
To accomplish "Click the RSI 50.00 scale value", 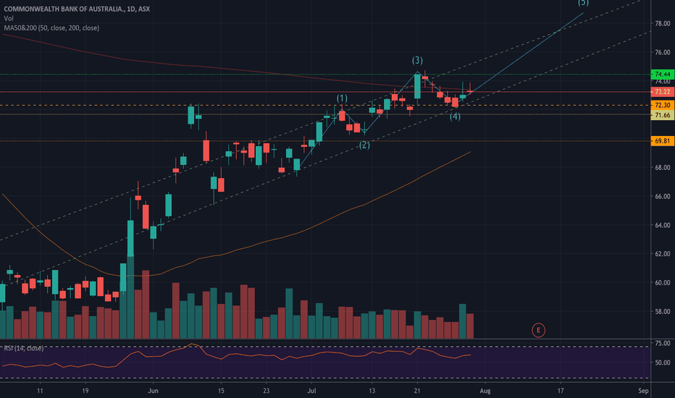I will click(662, 363).
